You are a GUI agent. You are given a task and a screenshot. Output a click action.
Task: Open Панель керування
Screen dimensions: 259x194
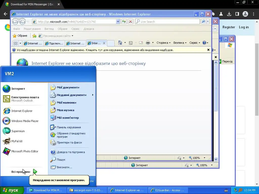tap(66, 127)
